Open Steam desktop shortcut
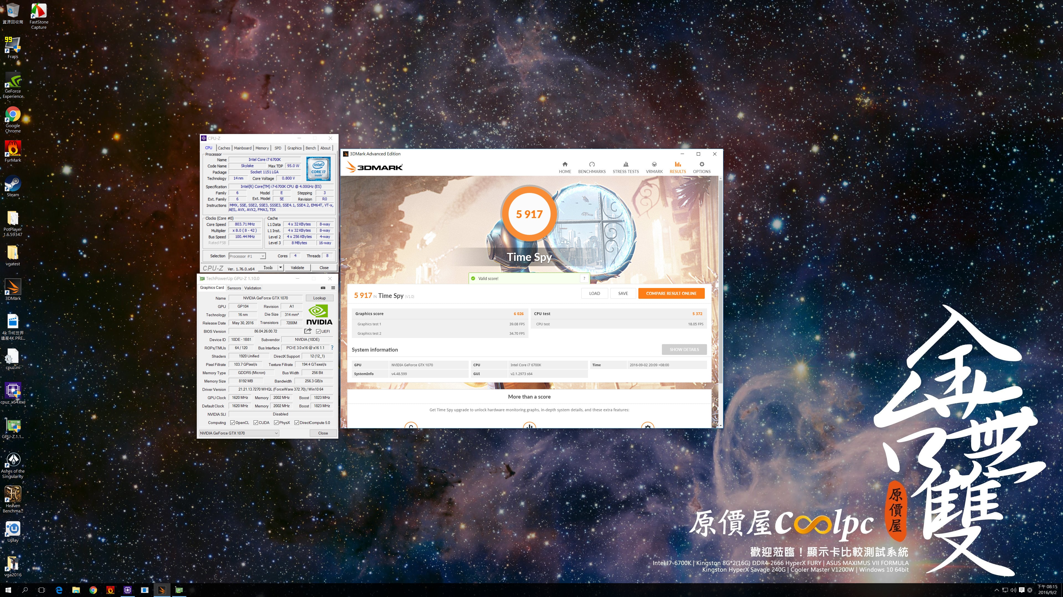Viewport: 1063px width, 597px height. click(13, 186)
